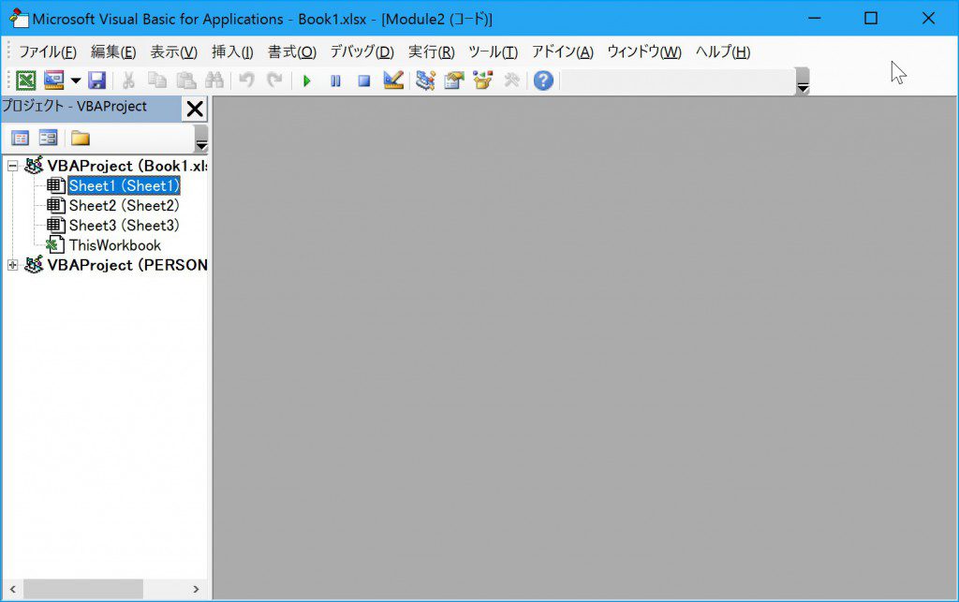
Task: Open the ヘルプ(H) menu
Action: point(723,51)
